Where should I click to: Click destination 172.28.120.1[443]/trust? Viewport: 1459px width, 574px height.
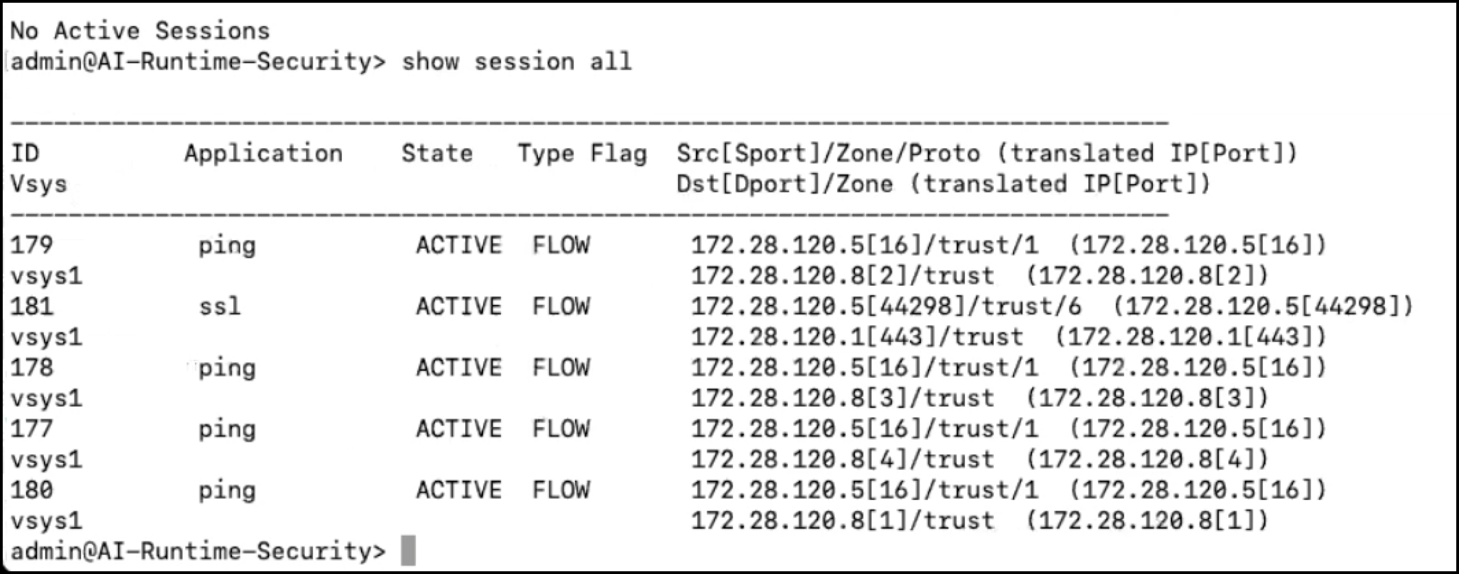[856, 336]
